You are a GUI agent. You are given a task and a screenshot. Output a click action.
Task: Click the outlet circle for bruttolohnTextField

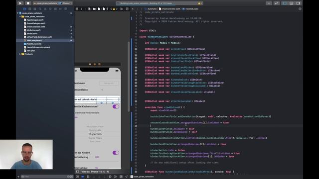(136, 55)
